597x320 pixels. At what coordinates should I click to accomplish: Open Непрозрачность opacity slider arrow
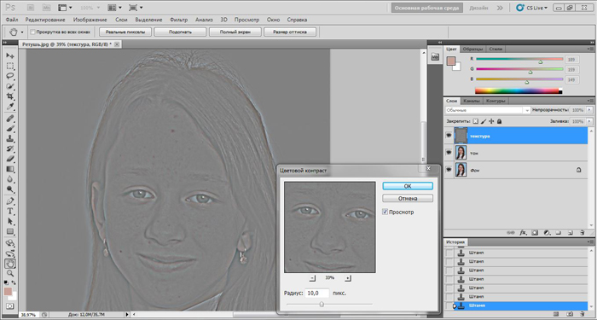coord(590,110)
